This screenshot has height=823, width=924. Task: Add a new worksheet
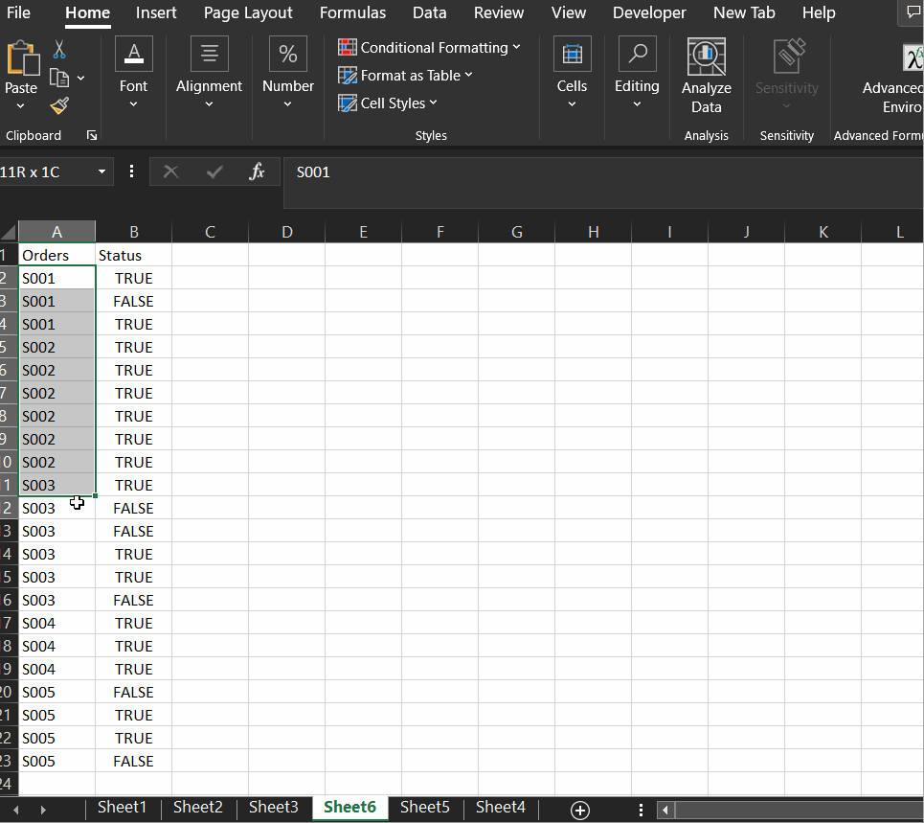click(x=579, y=810)
